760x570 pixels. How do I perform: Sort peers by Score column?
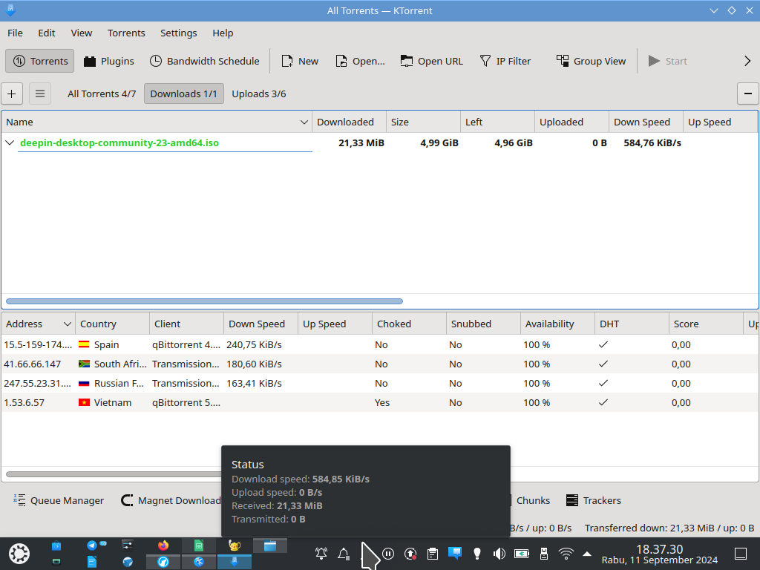(706, 324)
